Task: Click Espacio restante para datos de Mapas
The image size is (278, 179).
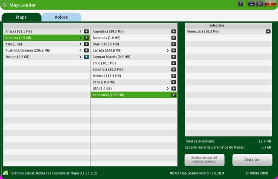Action: coord(215,147)
